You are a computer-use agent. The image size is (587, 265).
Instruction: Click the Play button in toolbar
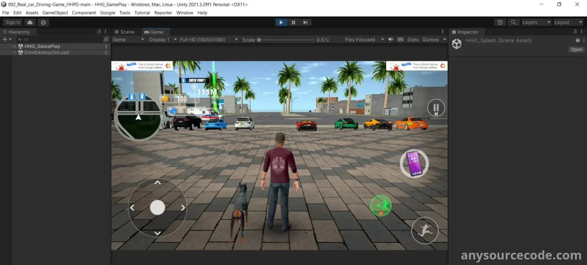(281, 22)
